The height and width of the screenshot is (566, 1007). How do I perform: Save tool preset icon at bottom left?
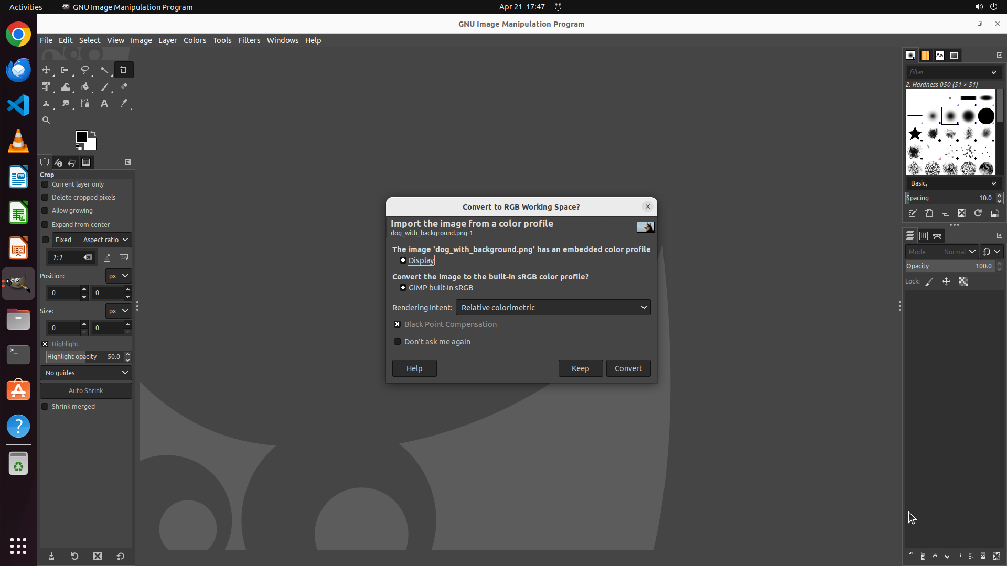[x=51, y=556]
